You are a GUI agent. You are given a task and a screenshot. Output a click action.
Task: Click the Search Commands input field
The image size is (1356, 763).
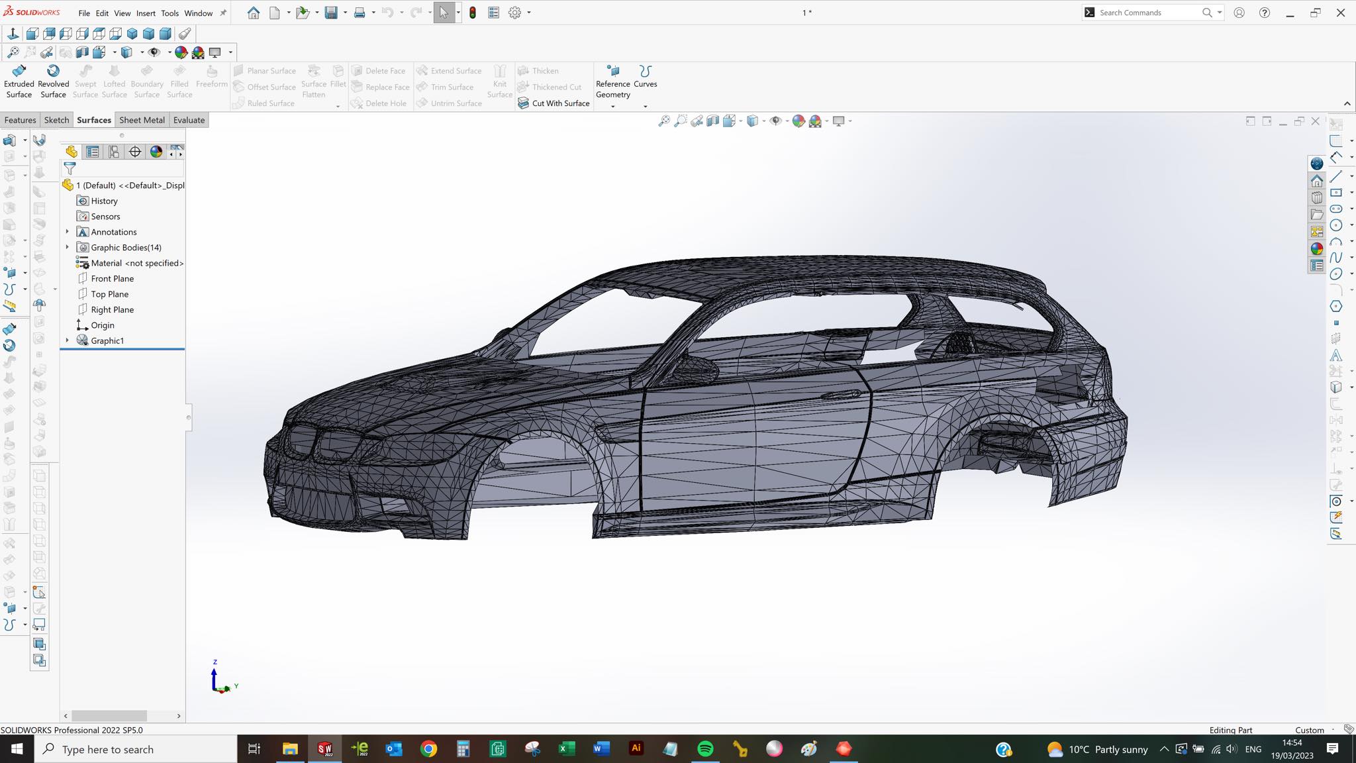click(1149, 13)
